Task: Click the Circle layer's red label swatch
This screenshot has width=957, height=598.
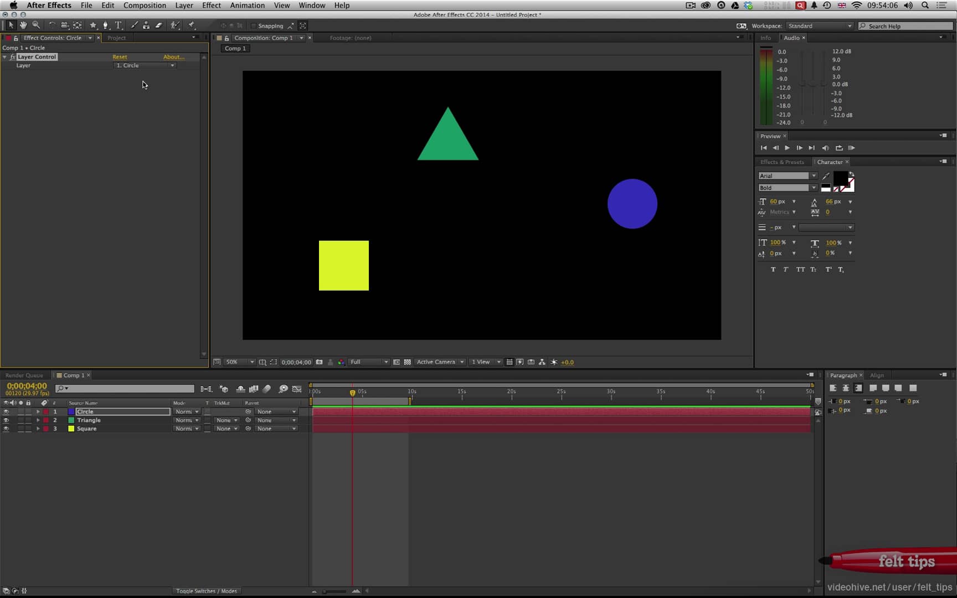Action: point(46,411)
